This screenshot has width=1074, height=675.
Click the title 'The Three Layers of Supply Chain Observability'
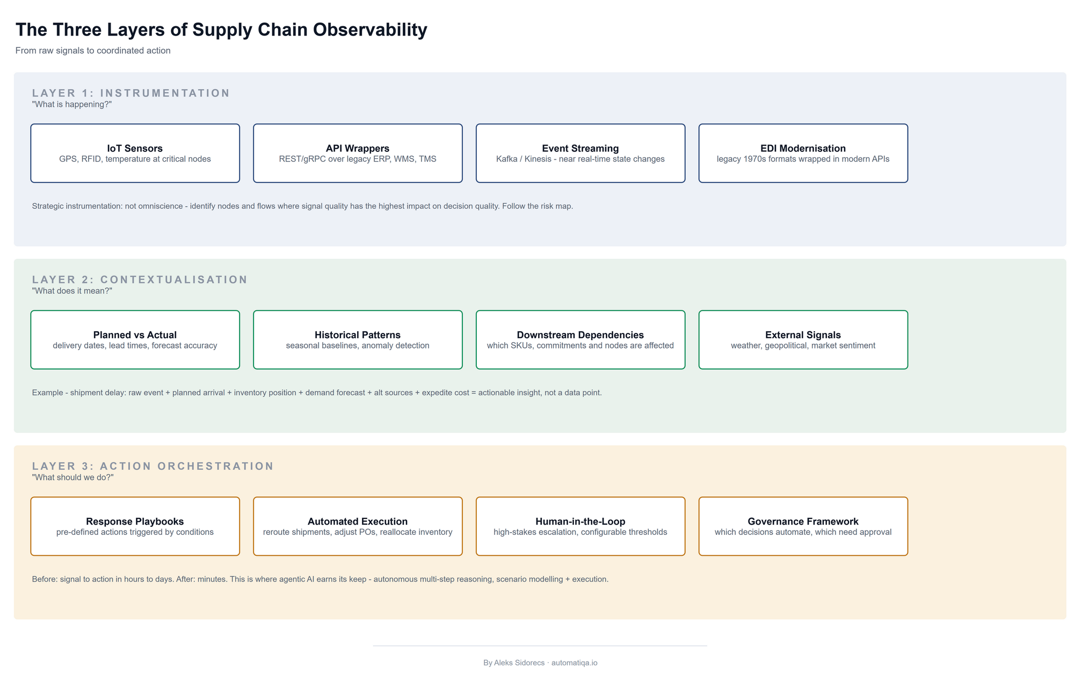[x=221, y=30]
